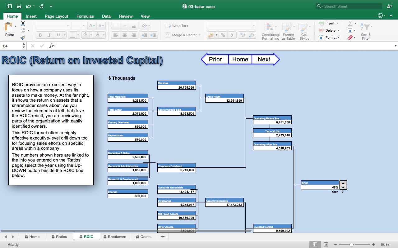Toggle Italic formatting
The height and width of the screenshot is (248, 398).
click(x=49, y=35)
